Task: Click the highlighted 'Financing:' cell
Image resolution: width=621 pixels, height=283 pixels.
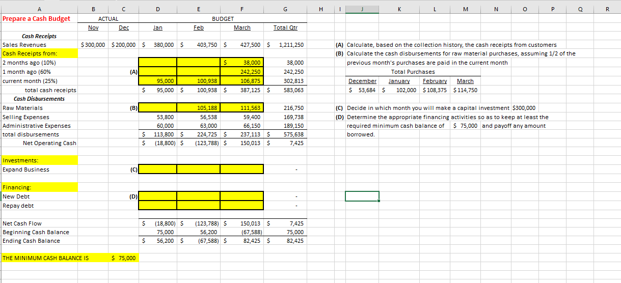Action: click(x=40, y=187)
